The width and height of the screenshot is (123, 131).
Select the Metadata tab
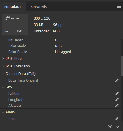click(13, 7)
